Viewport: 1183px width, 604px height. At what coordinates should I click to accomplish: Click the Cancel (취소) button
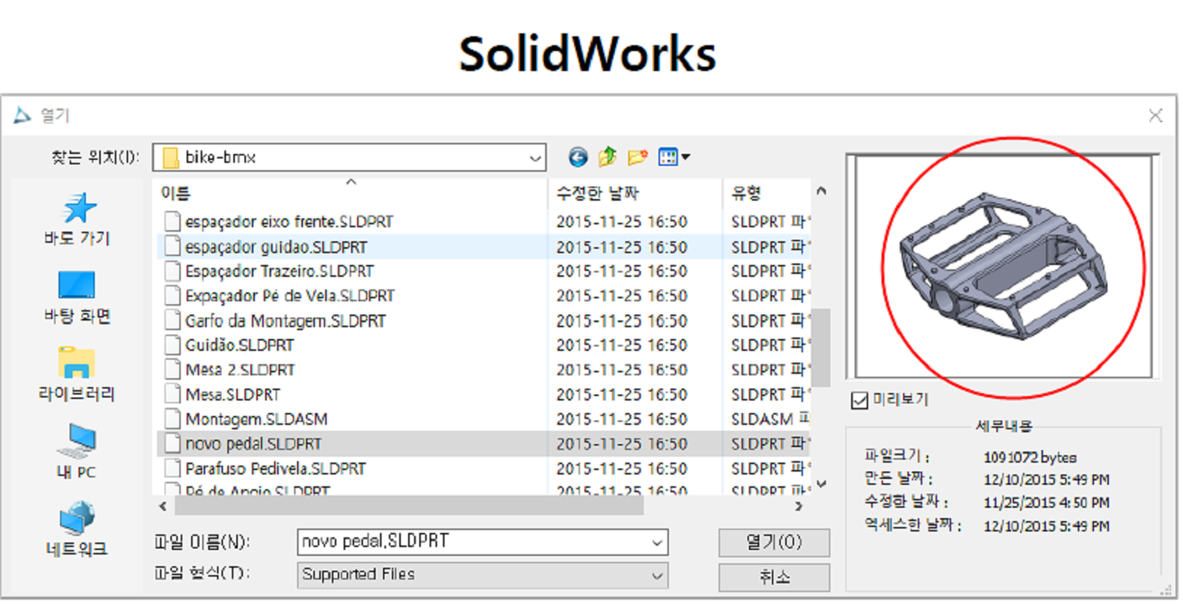(x=774, y=577)
